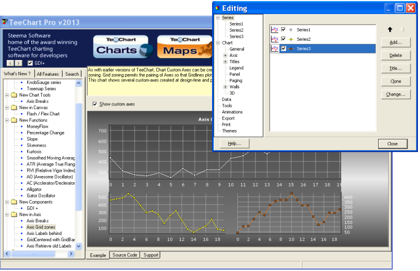This screenshot has width=420, height=271.
Task: Click the TeeChart Charts logo
Action: (123, 46)
